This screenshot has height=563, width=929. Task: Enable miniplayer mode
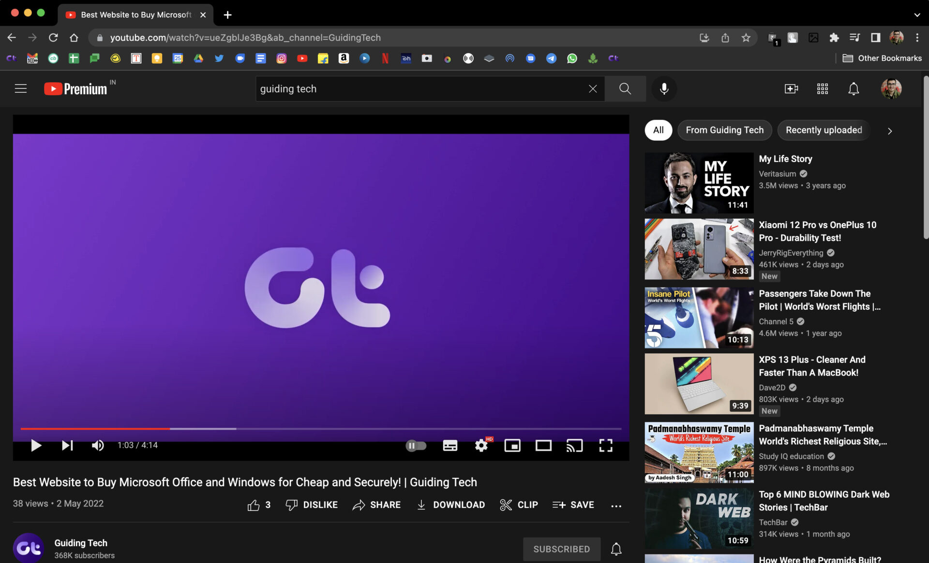pyautogui.click(x=512, y=445)
